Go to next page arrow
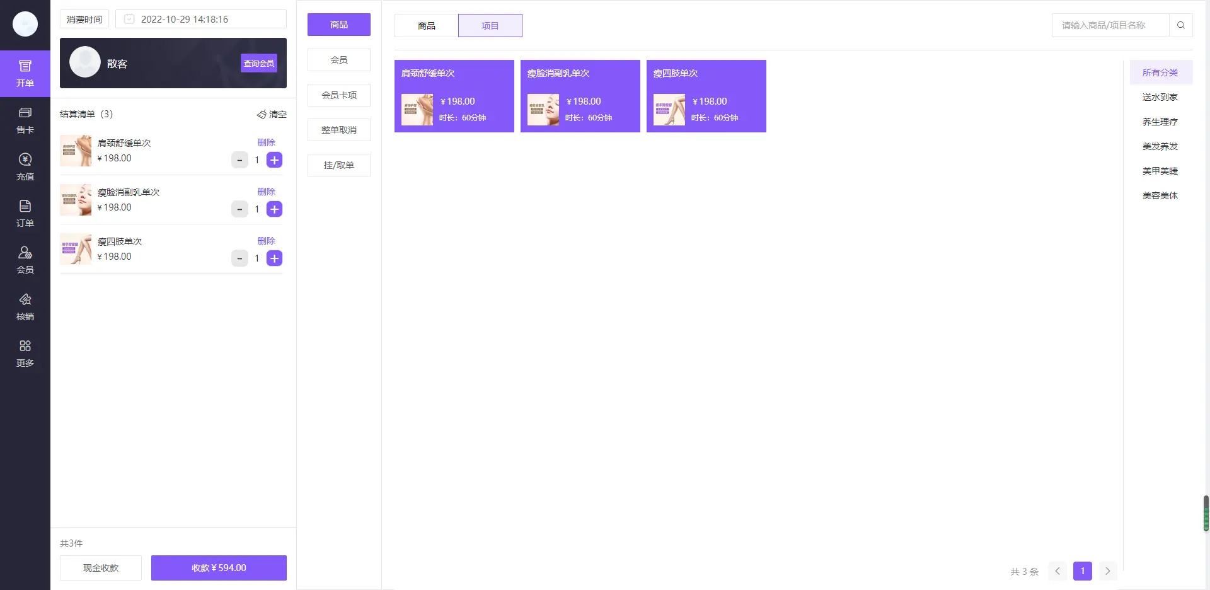Screen dimensions: 1210x590 pos(1107,571)
